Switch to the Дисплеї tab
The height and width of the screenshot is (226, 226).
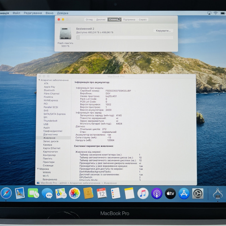point(101,19)
